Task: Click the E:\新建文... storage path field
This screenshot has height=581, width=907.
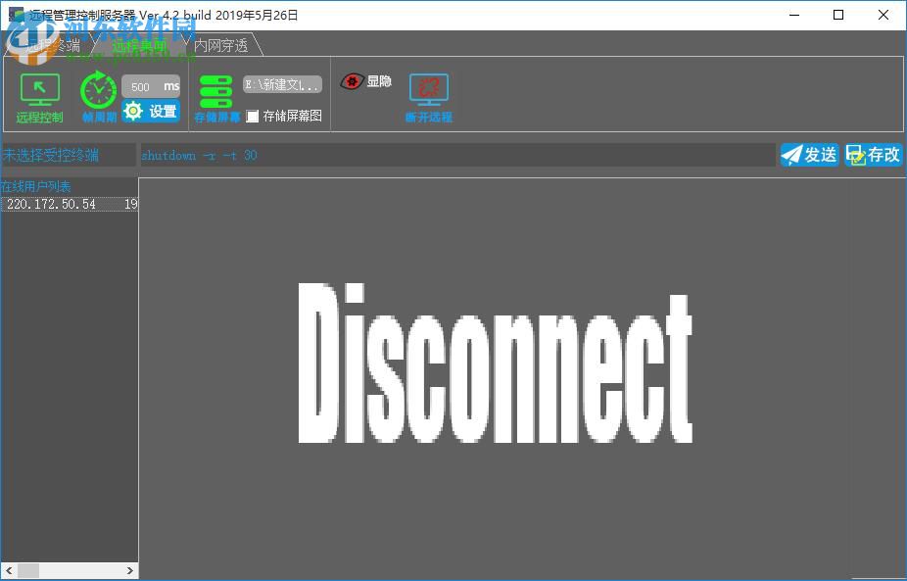Action: coord(282,84)
